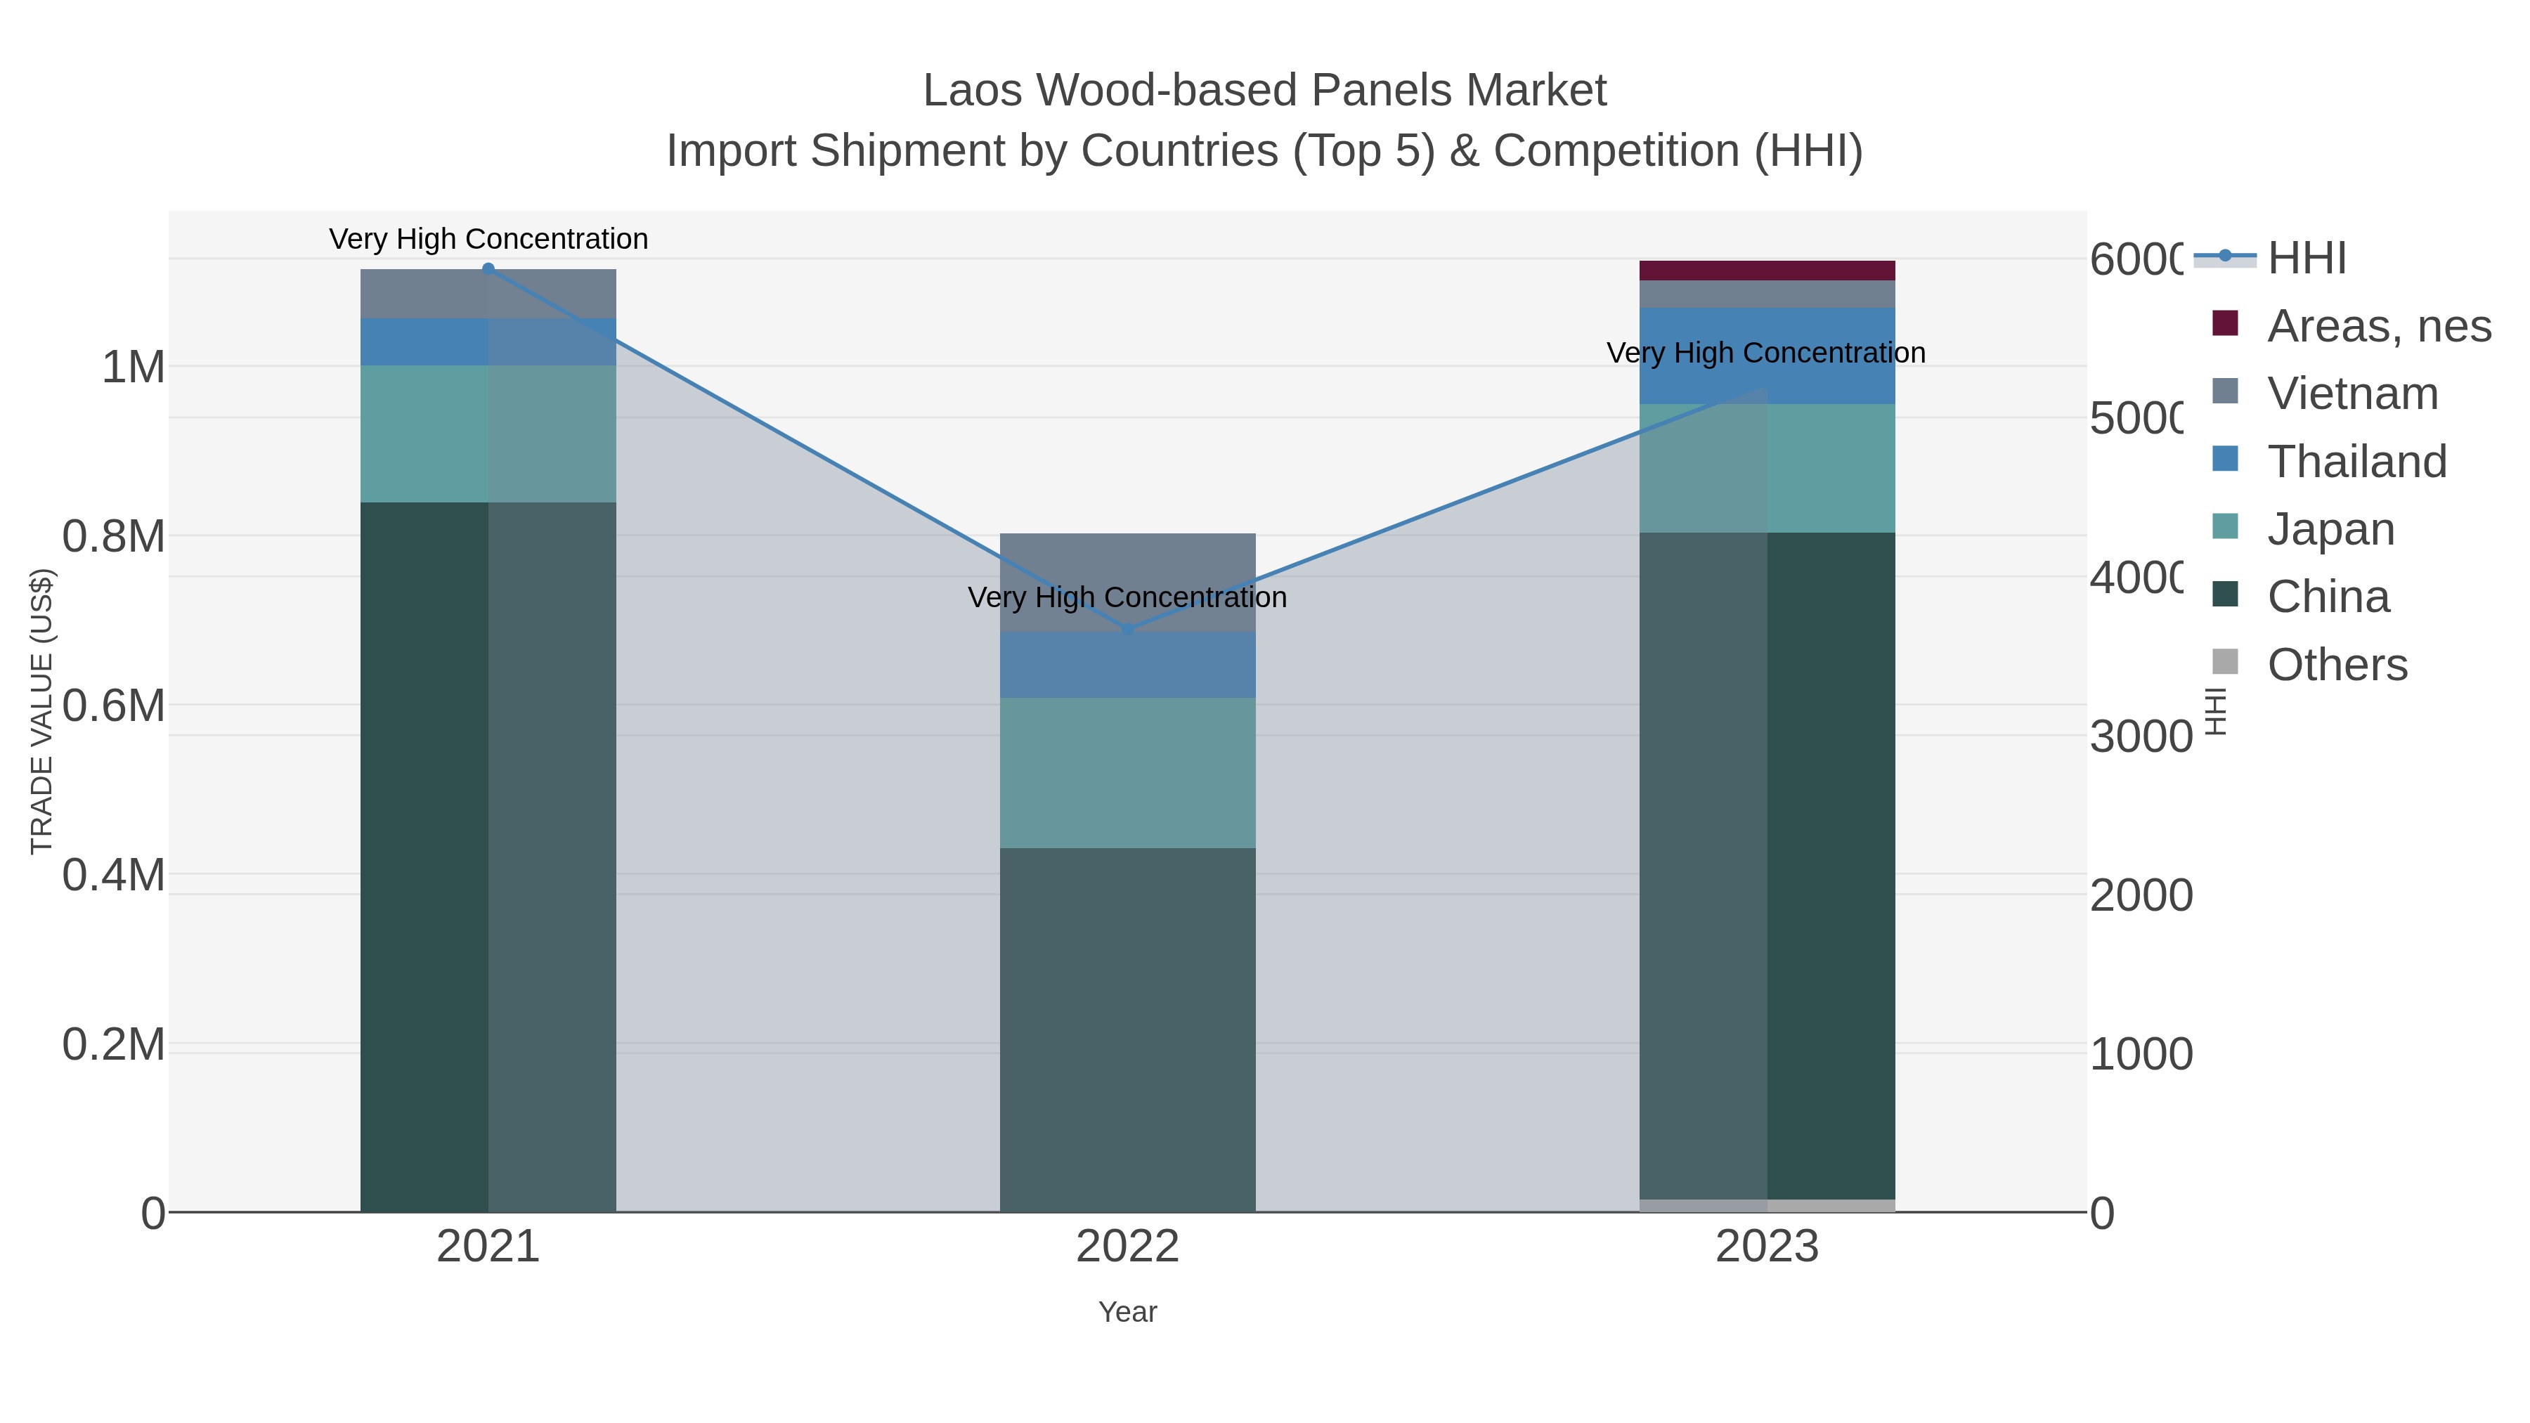Toggle HHI line series in legend
The height and width of the screenshot is (1423, 2530).
[x=2270, y=259]
